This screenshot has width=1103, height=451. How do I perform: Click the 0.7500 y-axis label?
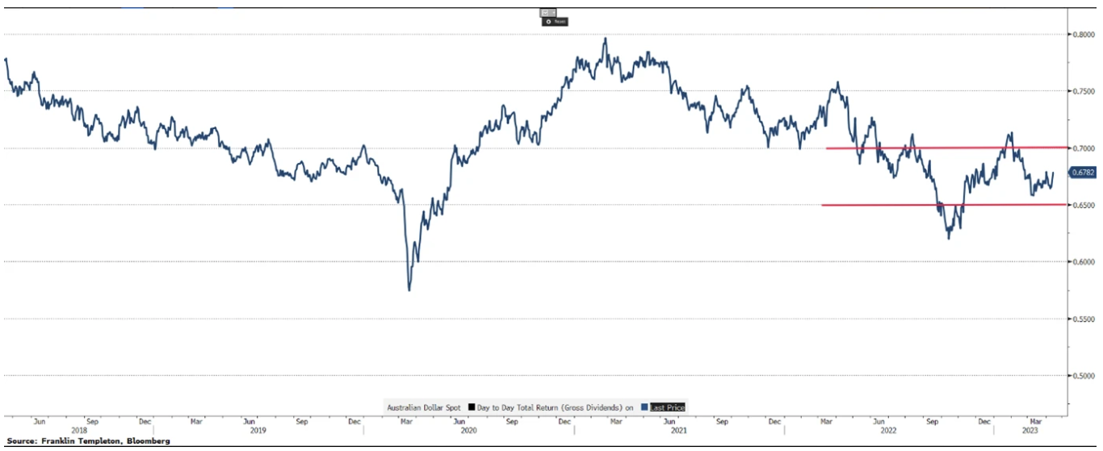1082,91
